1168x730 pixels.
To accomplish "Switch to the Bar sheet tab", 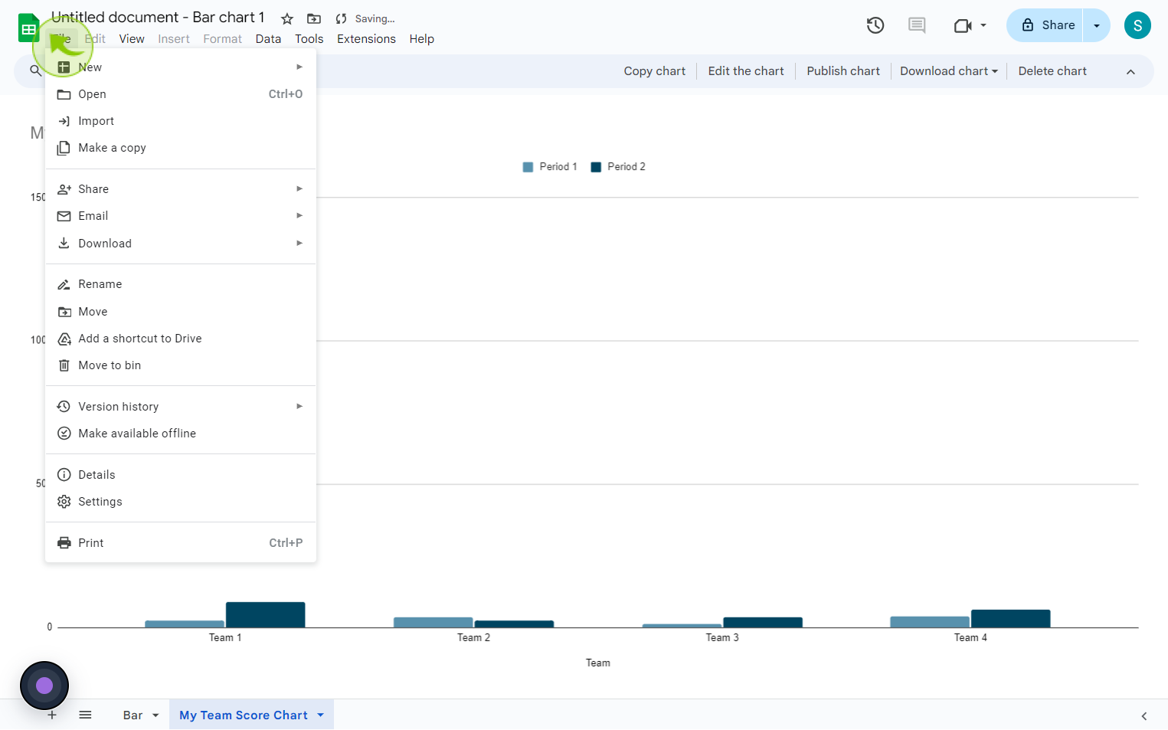I will click(133, 715).
